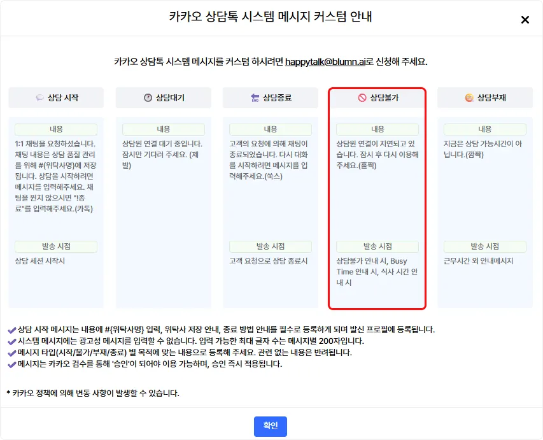543x440 pixels.
Task: Click the 내용 label in 상담대기 column
Action: (164, 129)
